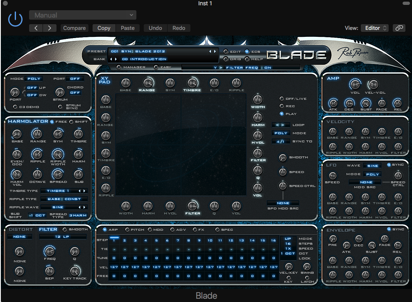Toggle the LFO SYNC option
The height and width of the screenshot is (302, 412).
pyautogui.click(x=389, y=165)
